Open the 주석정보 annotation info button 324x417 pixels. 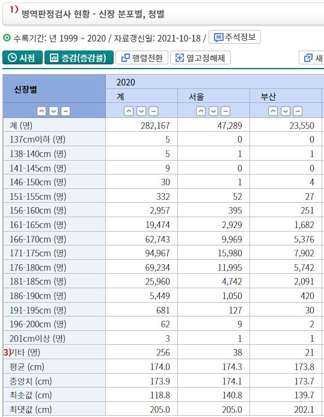[x=234, y=37]
